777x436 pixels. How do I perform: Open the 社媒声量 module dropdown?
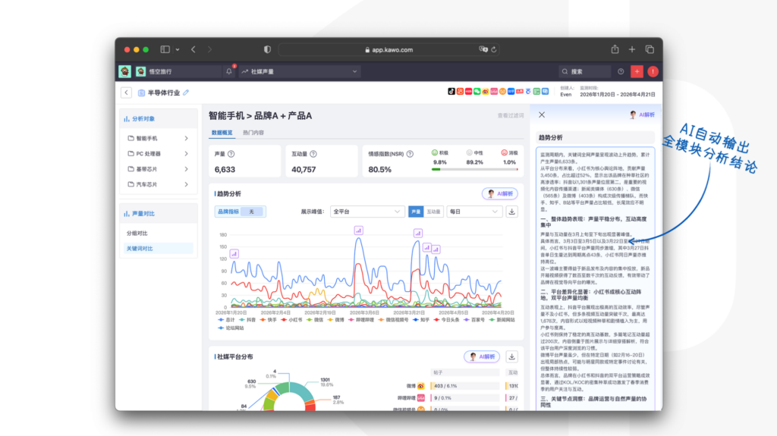[299, 71]
